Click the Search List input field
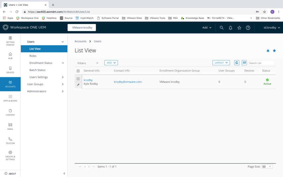The width and height of the screenshot is (283, 177). (261, 63)
